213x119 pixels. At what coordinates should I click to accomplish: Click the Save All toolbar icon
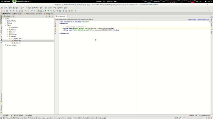tap(4, 11)
